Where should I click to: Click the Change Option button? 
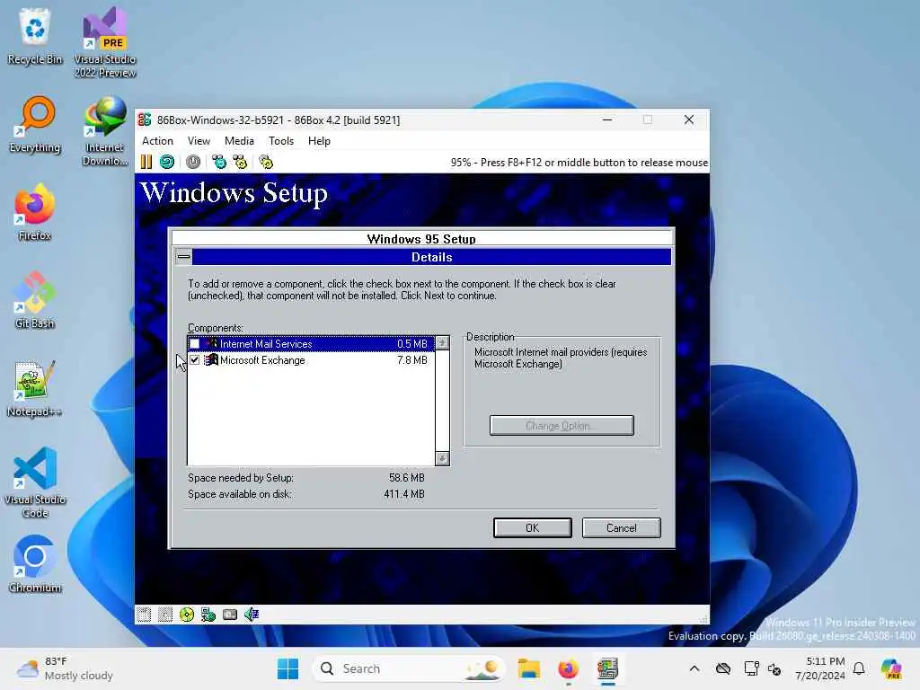click(562, 425)
